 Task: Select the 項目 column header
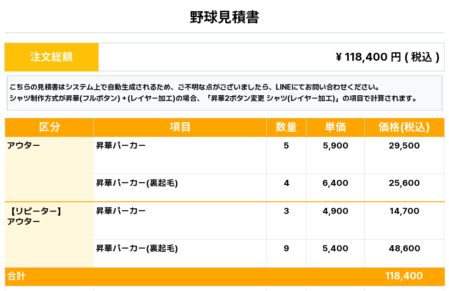pyautogui.click(x=180, y=127)
